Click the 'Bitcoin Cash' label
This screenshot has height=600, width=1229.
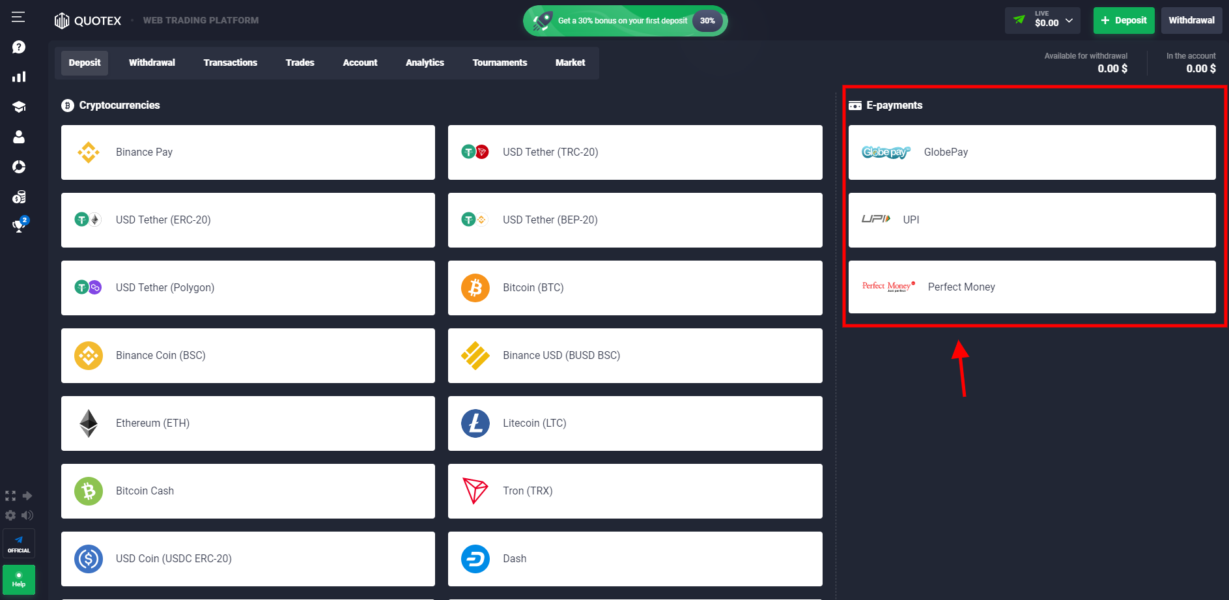click(145, 491)
